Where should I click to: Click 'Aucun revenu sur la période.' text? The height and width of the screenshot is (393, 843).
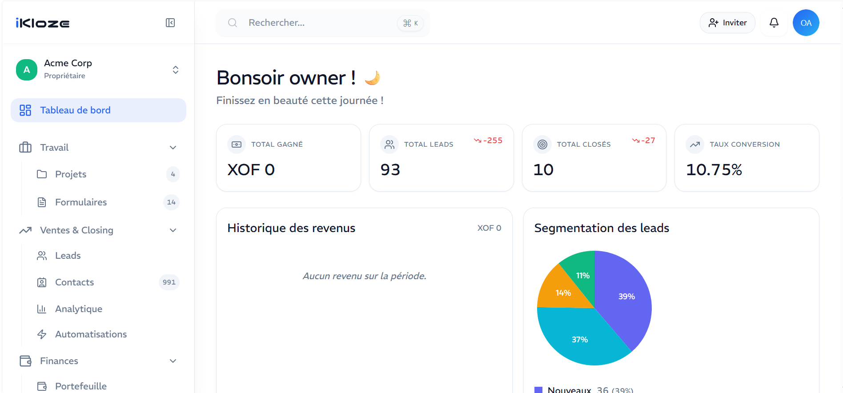(x=365, y=276)
